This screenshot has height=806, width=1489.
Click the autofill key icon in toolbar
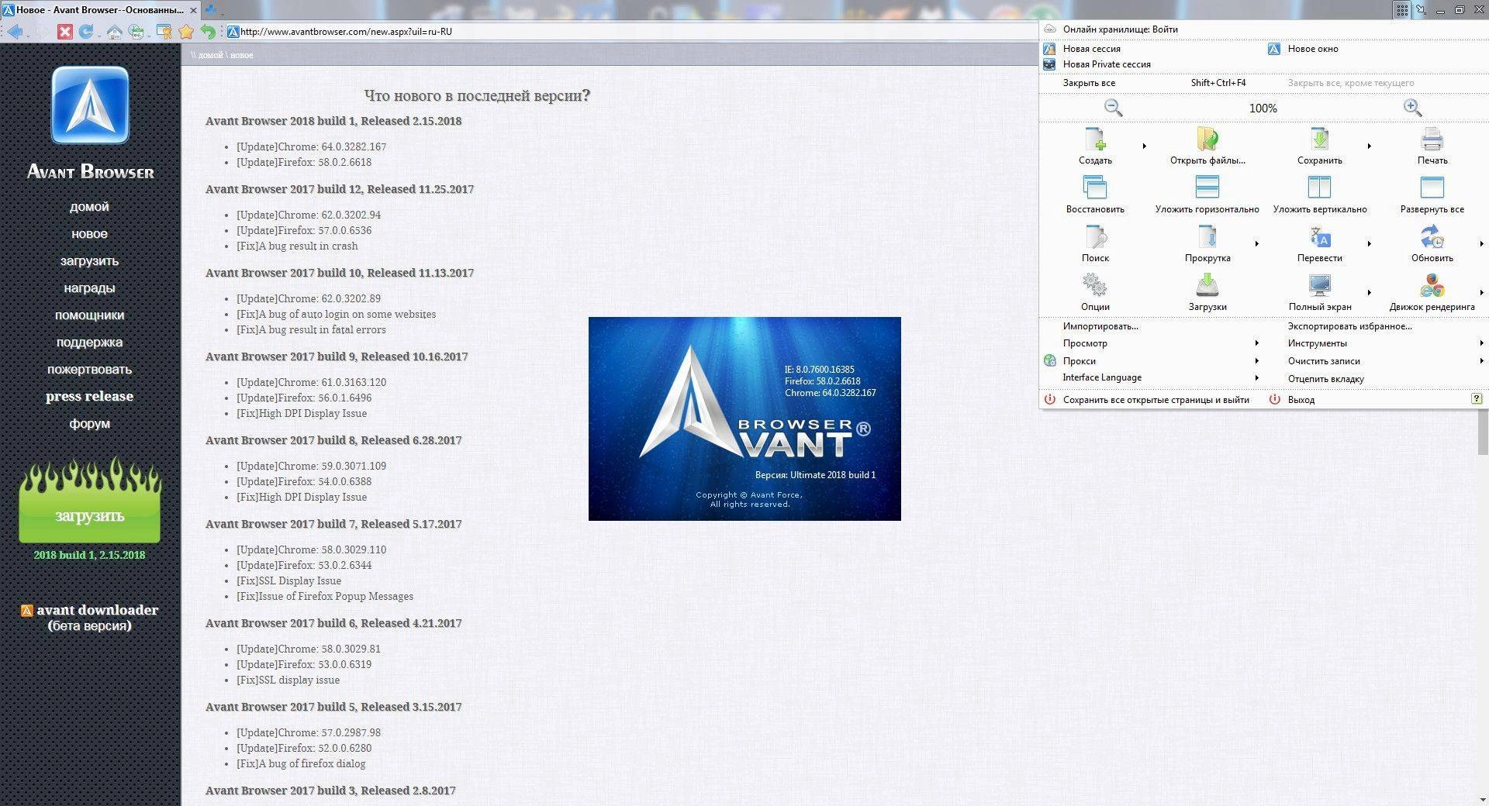[164, 32]
